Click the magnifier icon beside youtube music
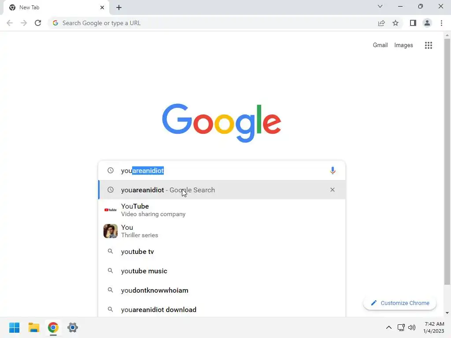The width and height of the screenshot is (451, 338). (x=110, y=271)
